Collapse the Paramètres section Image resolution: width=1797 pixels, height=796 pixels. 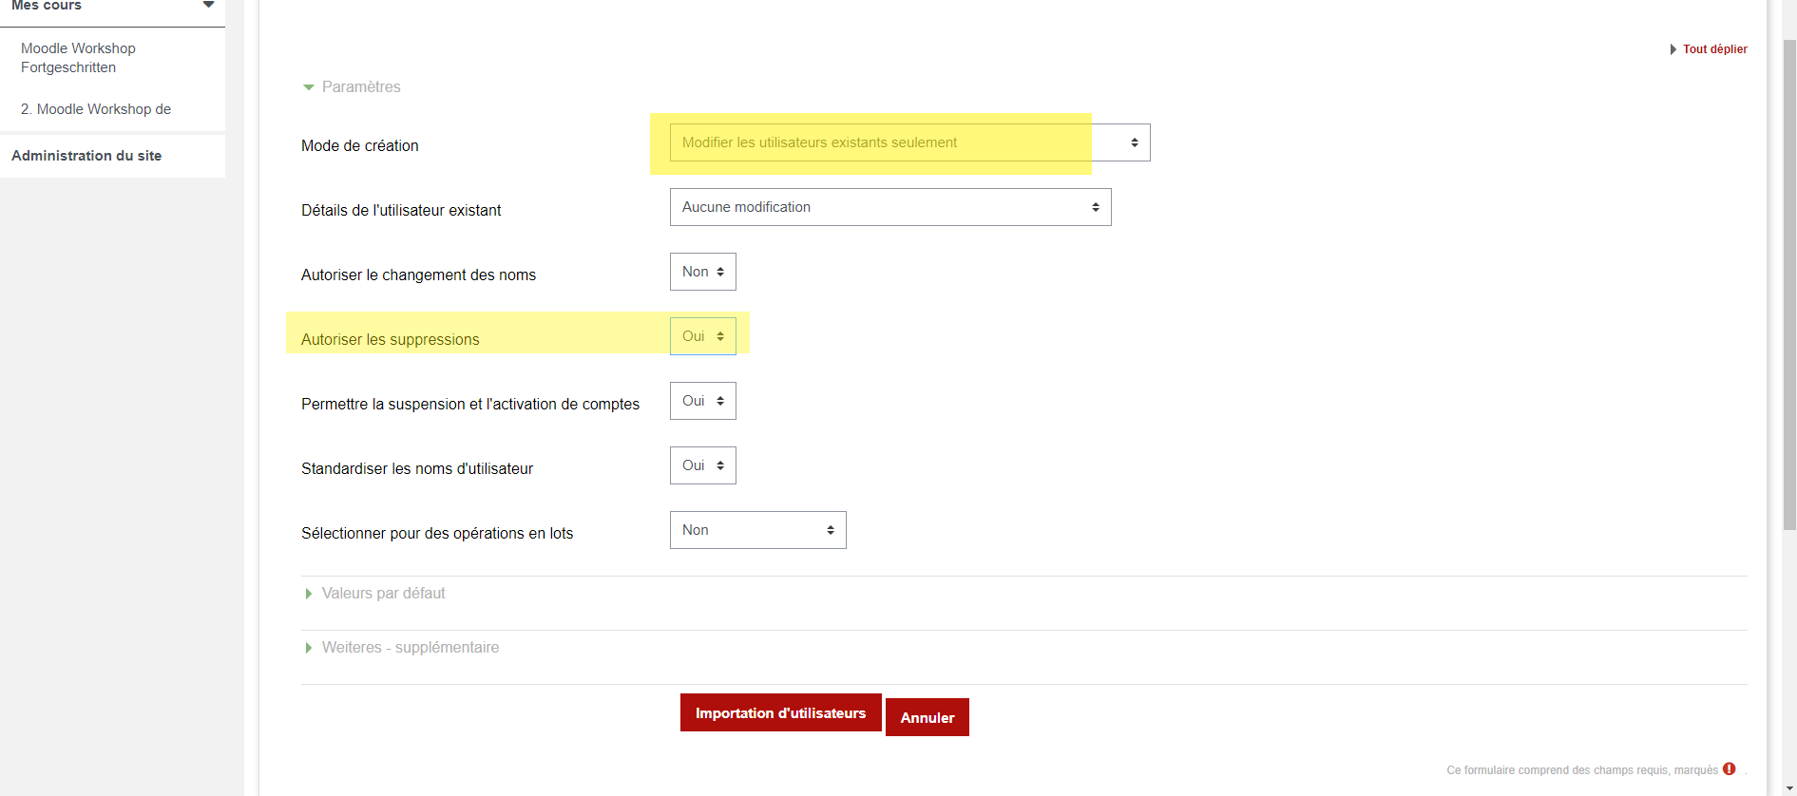coord(352,86)
